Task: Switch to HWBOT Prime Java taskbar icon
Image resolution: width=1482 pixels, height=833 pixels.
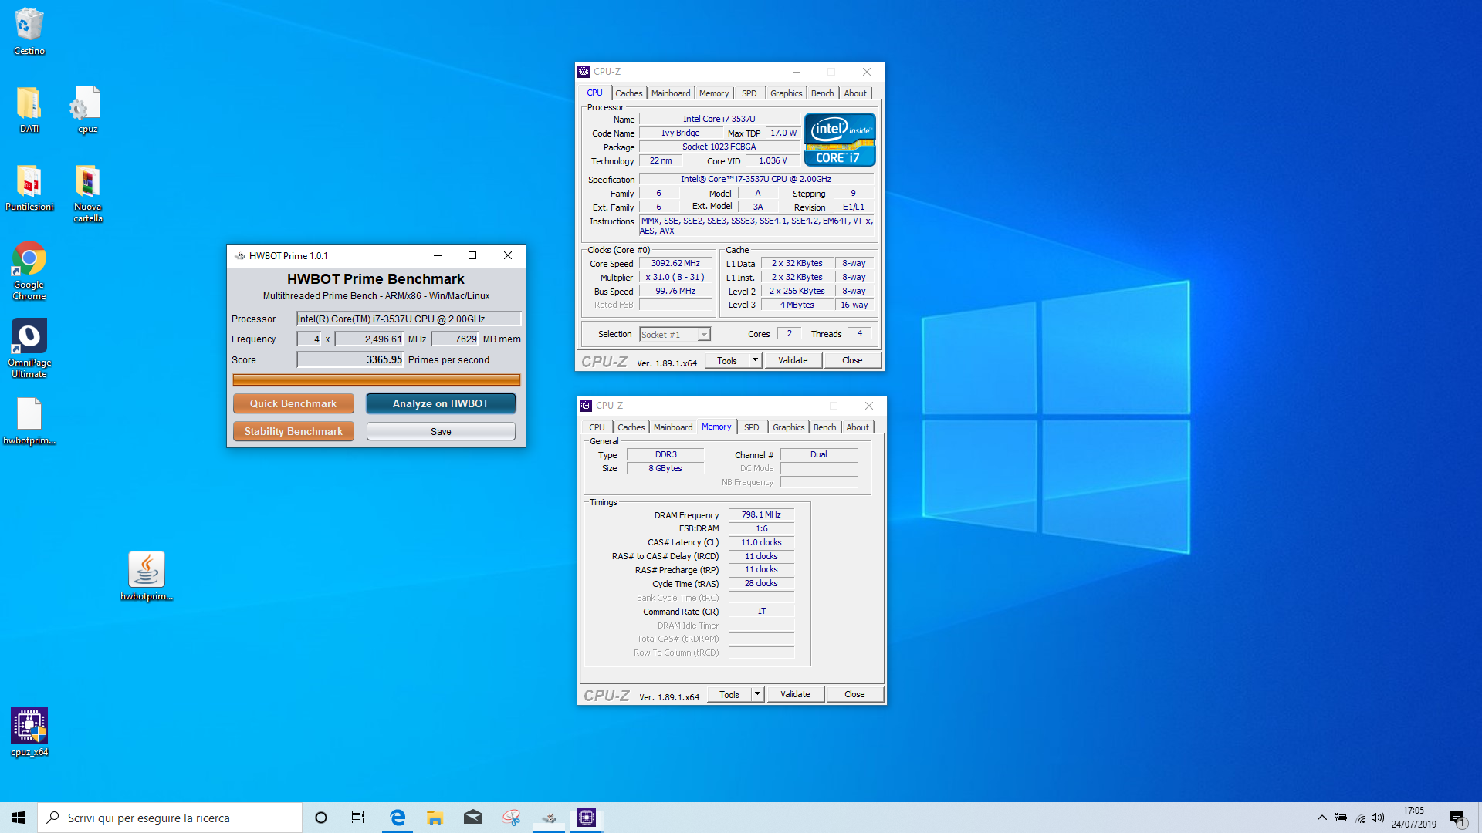Action: click(549, 818)
